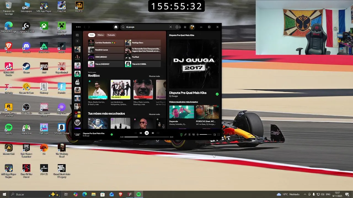Show hidden system tray icons

[305, 194]
